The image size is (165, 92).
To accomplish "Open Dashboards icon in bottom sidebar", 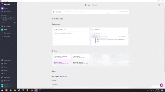I will pos(2,60).
